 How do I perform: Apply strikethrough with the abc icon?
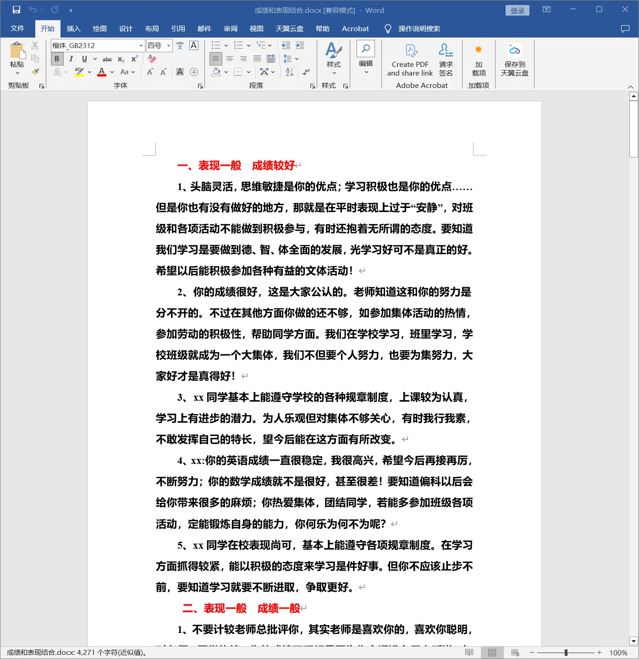107,59
